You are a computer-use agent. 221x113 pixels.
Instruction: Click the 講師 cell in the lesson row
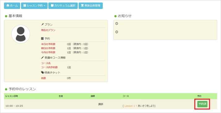click(101, 104)
